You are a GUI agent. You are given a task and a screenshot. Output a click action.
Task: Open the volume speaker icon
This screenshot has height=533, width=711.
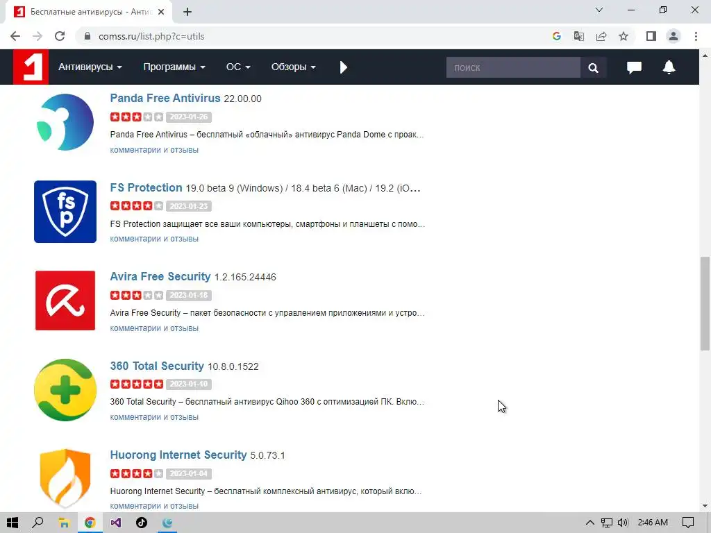tap(623, 523)
